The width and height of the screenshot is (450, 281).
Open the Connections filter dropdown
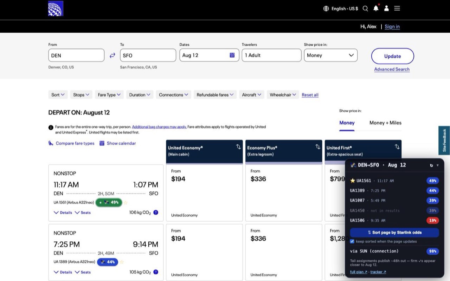click(174, 95)
